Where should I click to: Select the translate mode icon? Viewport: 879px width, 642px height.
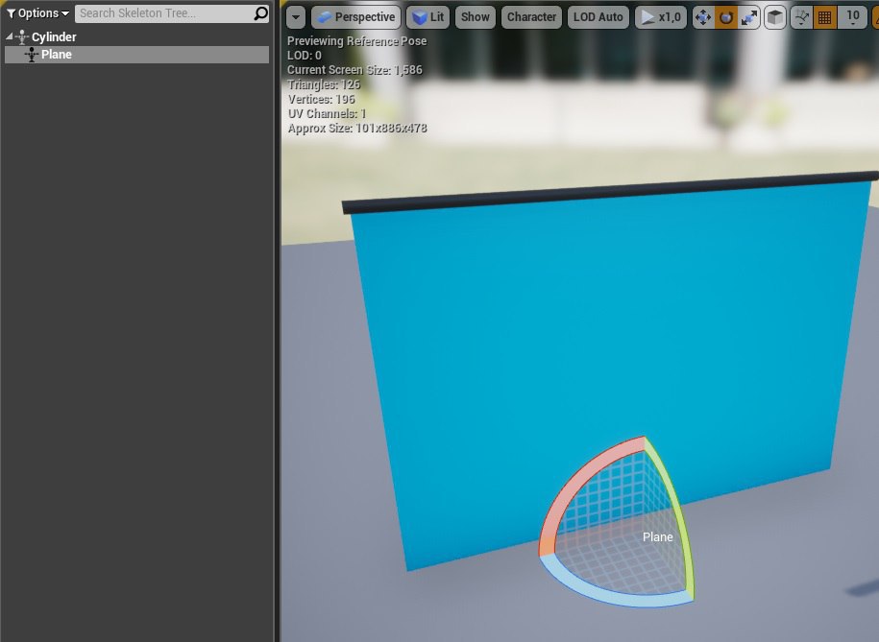pyautogui.click(x=703, y=17)
